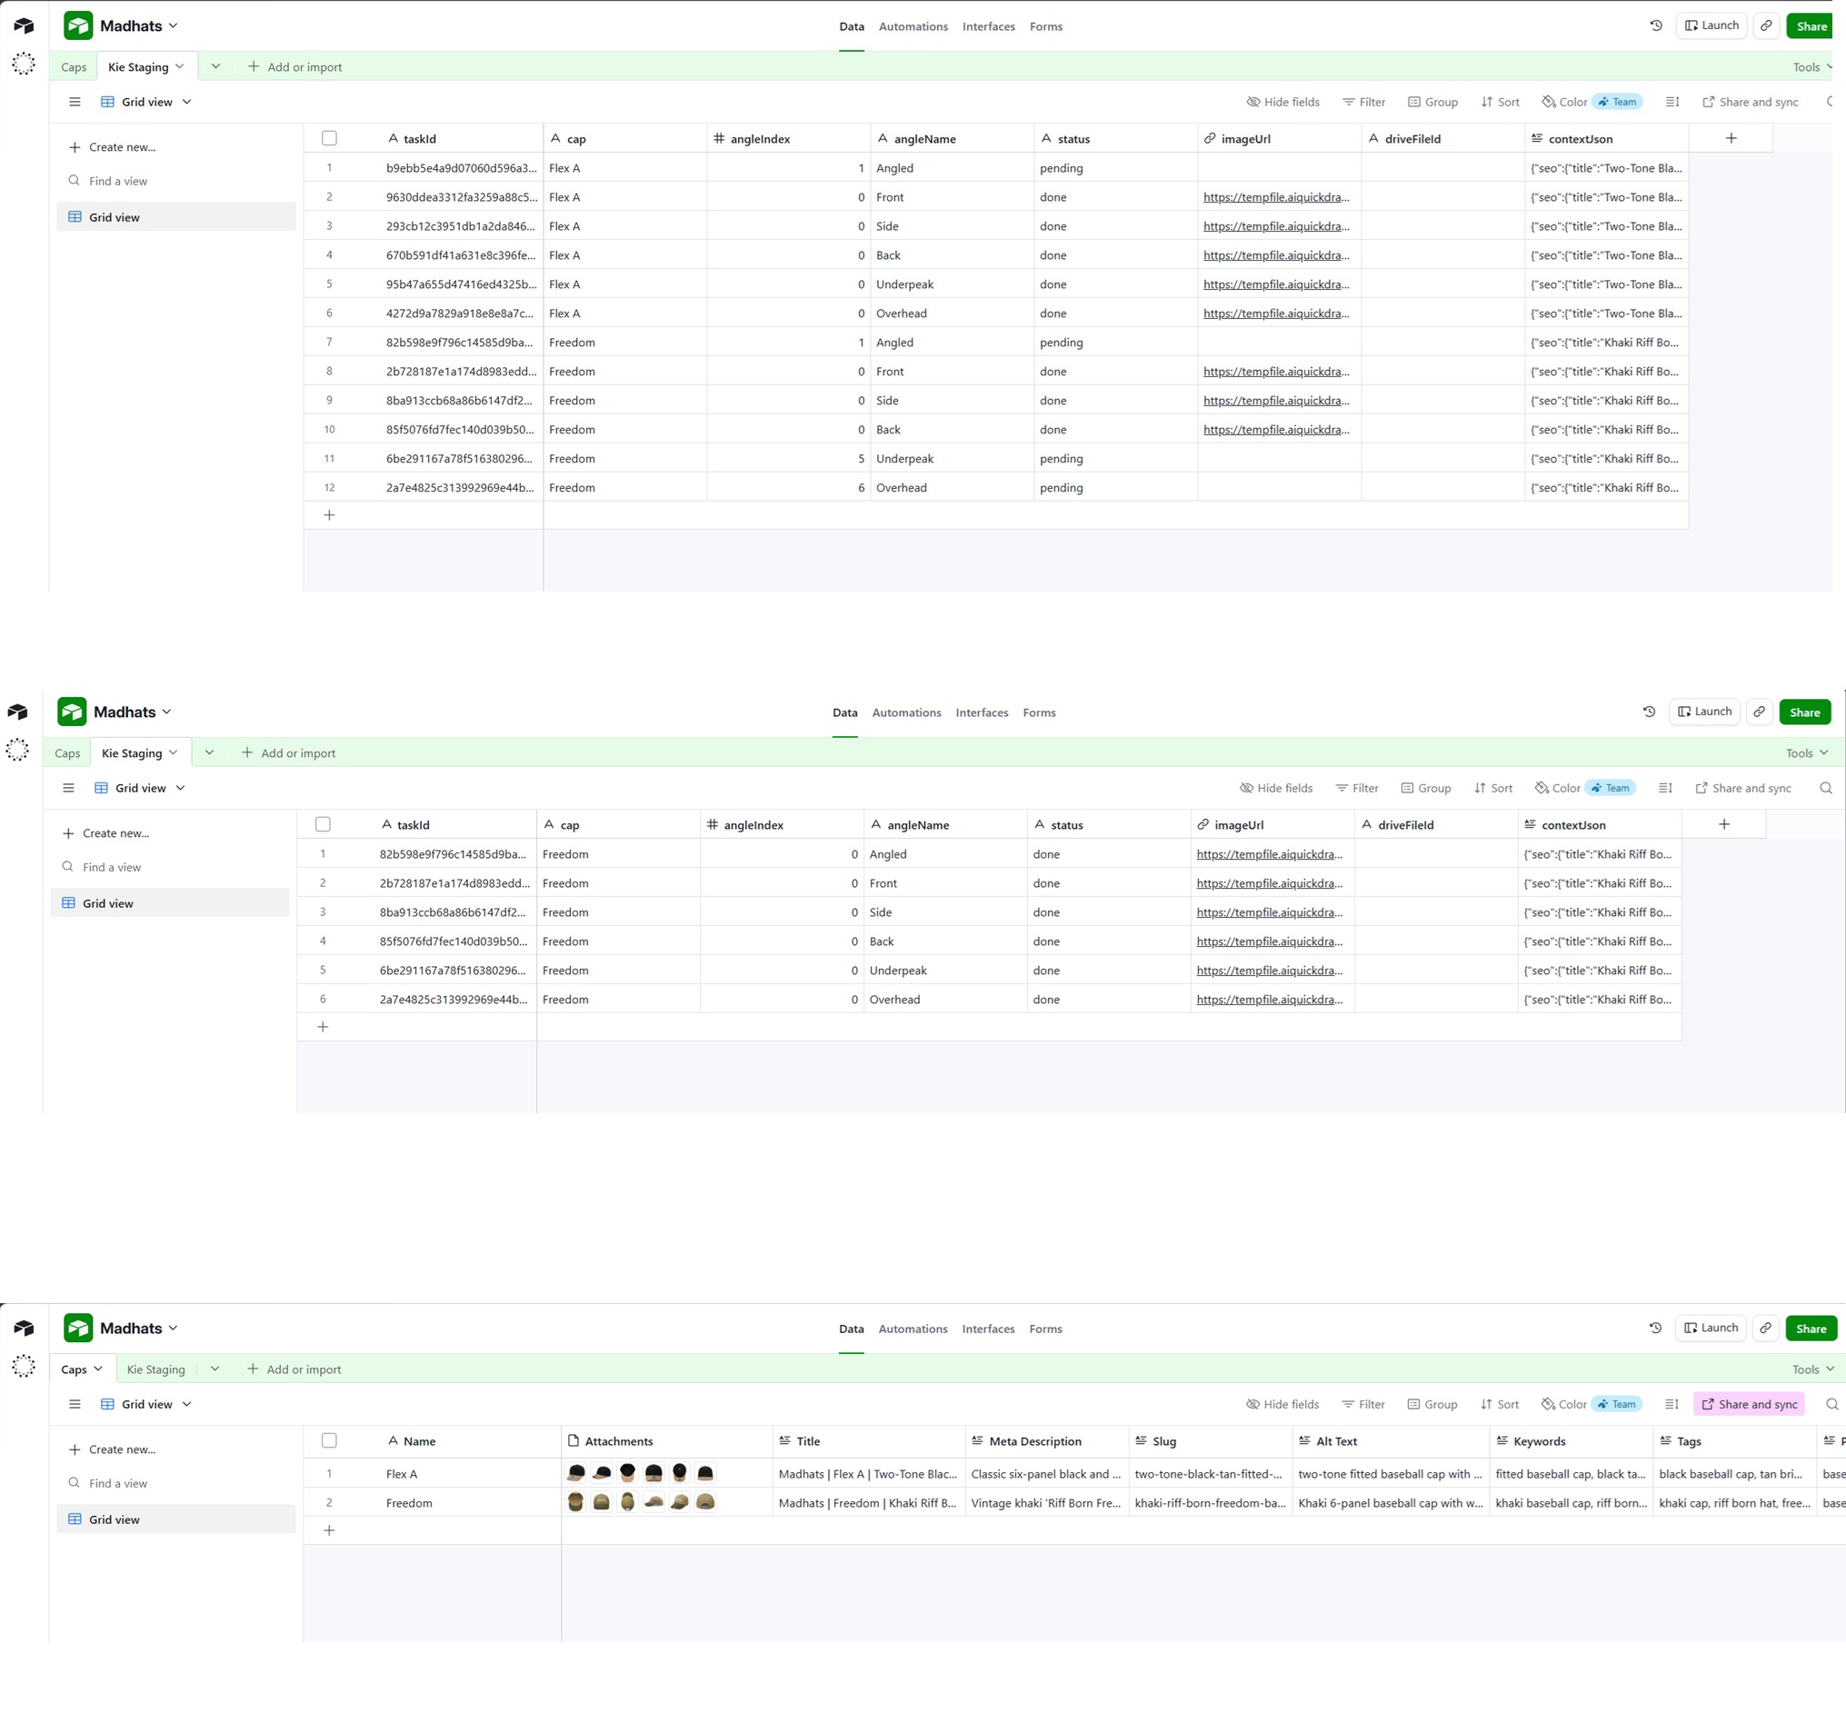
Task: Open the imageUrl link in Flex A Front row
Action: [1277, 197]
